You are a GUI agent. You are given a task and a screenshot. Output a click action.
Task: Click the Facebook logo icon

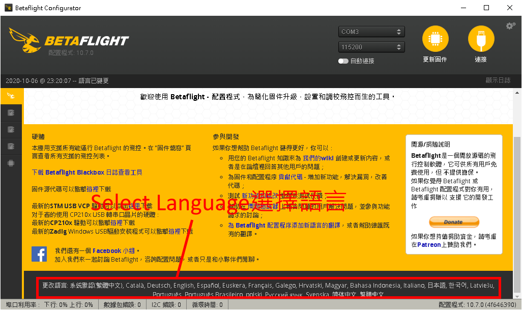click(x=39, y=254)
